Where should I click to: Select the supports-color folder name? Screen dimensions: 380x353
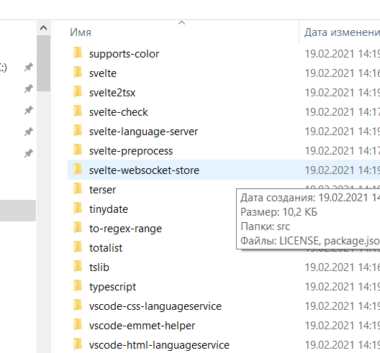124,54
